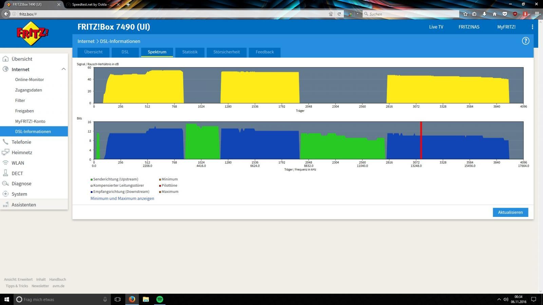
Task: Open the Handbuch footer link
Action: 57,280
